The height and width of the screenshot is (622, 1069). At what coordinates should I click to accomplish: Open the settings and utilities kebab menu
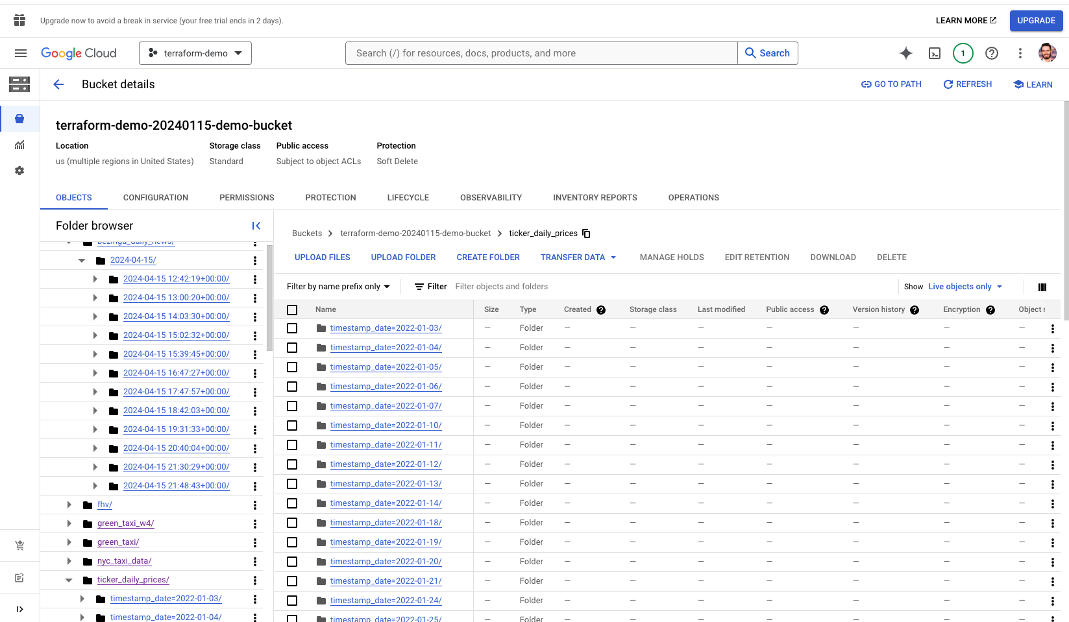[x=1020, y=53]
